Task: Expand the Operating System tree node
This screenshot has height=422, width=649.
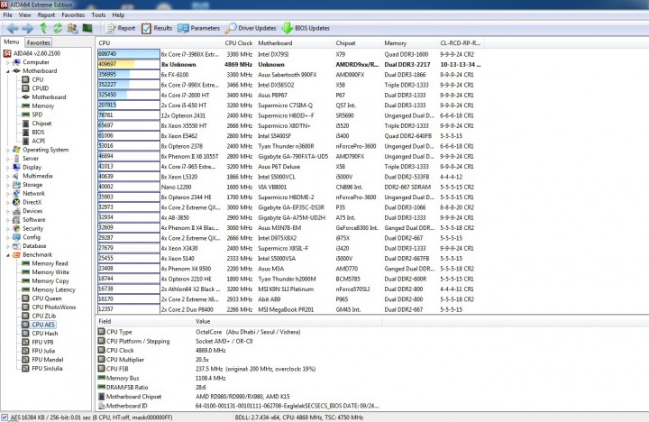Action: pos(7,150)
